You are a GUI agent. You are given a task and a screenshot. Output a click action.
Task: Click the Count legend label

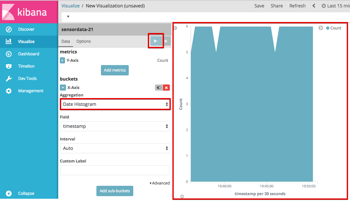coord(336,28)
